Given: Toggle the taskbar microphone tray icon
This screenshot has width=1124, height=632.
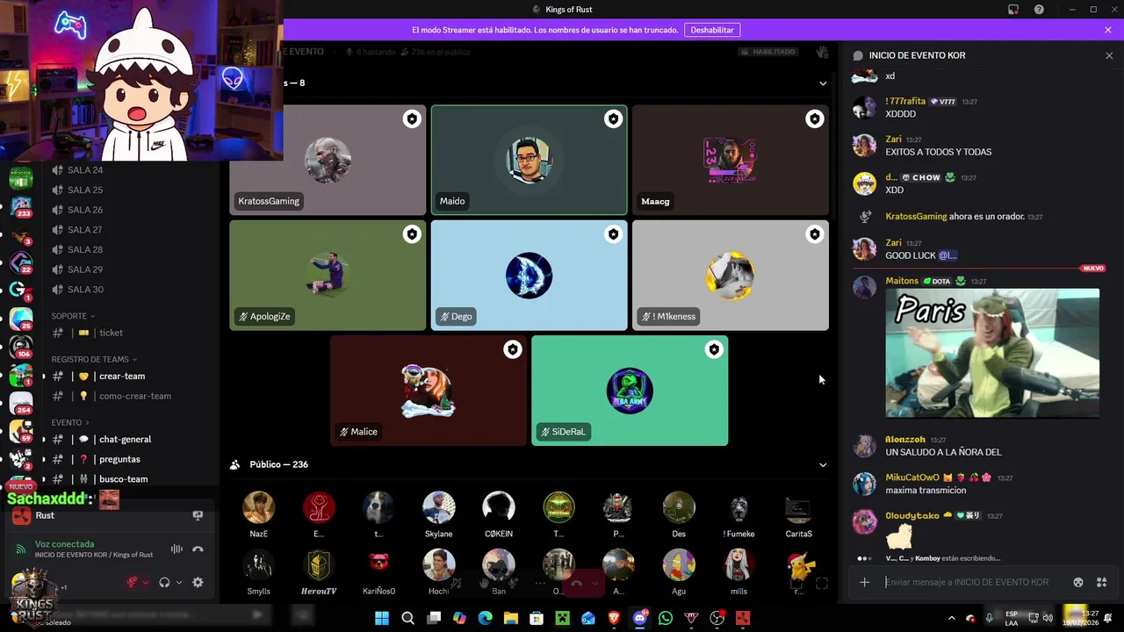Looking at the screenshot, I should (990, 618).
